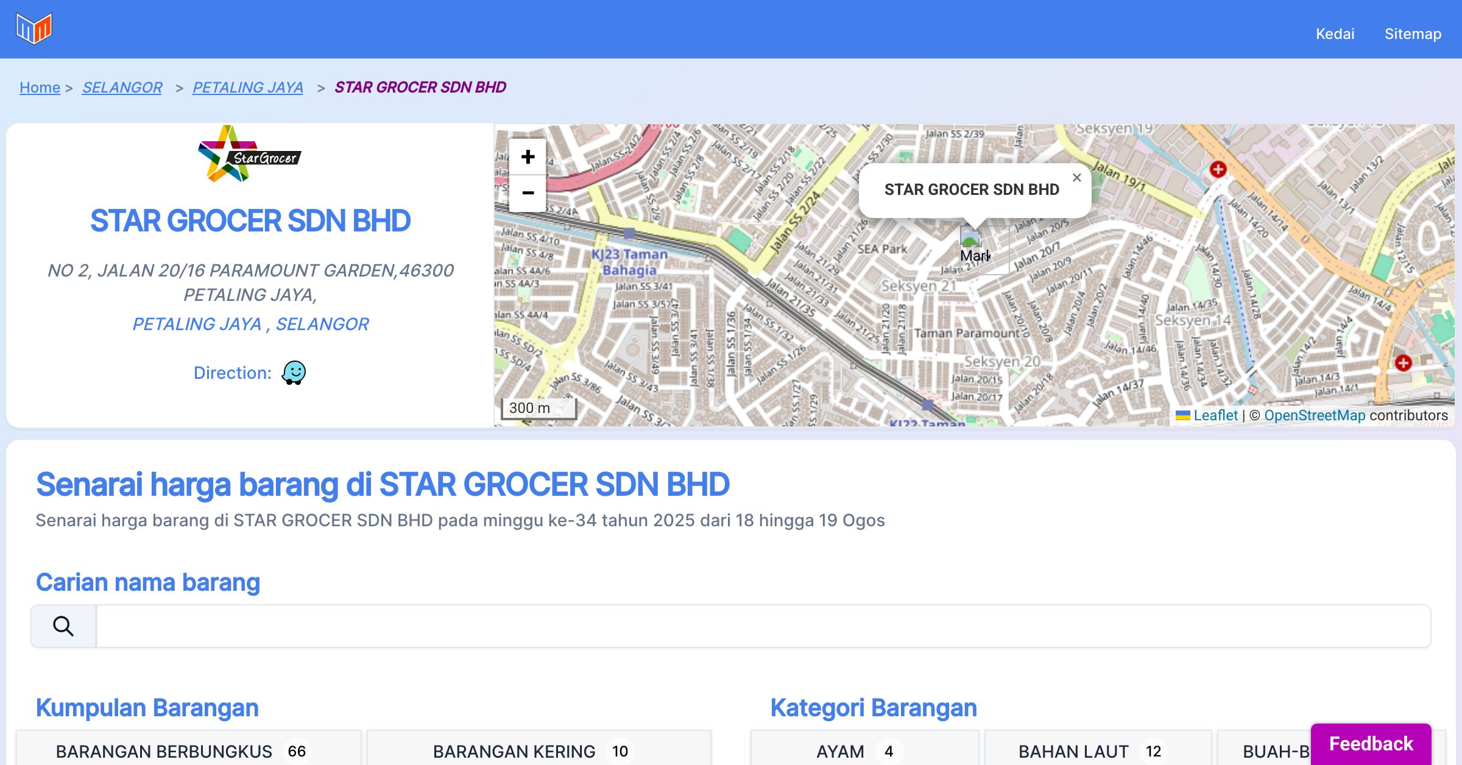Click the KJ23 Taman Bahagia station icon

tap(629, 233)
